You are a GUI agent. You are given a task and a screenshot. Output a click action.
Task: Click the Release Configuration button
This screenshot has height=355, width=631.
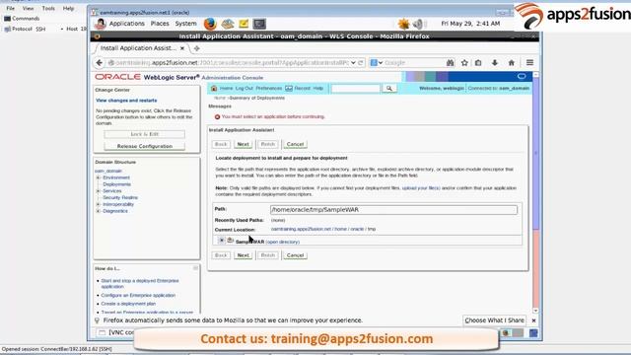(145, 146)
